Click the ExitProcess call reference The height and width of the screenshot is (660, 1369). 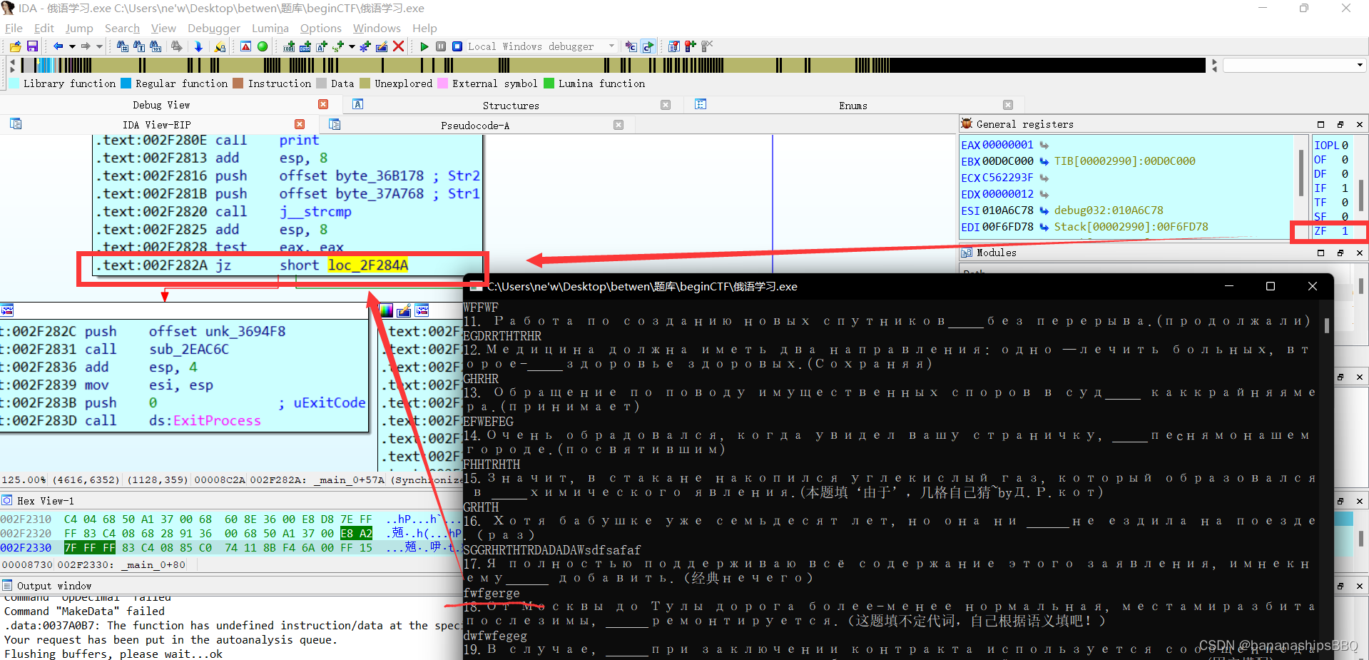[x=217, y=420]
